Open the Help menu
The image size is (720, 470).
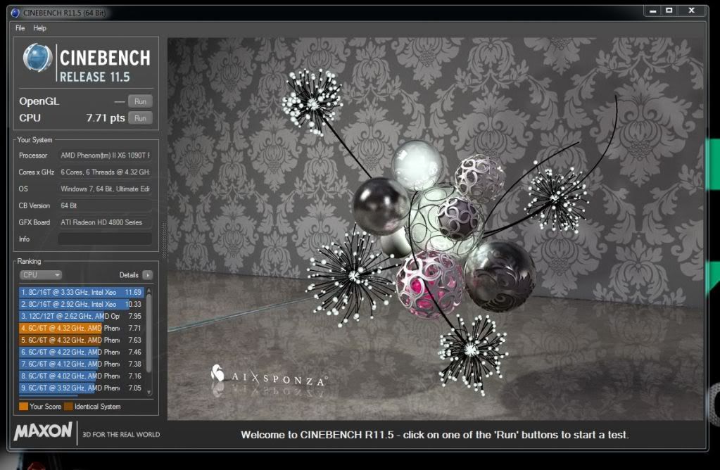[39, 28]
